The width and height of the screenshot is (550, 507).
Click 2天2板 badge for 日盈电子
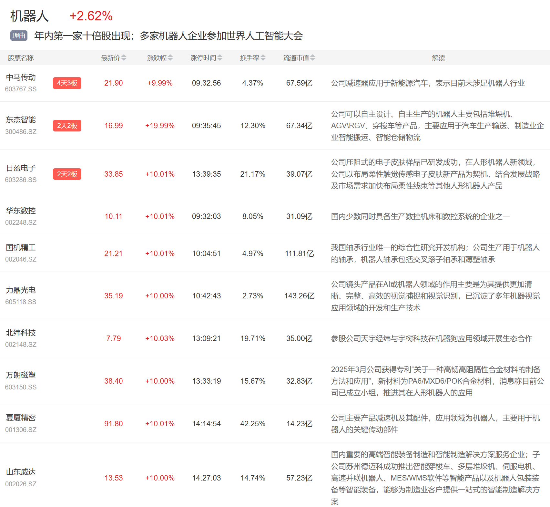tap(67, 174)
